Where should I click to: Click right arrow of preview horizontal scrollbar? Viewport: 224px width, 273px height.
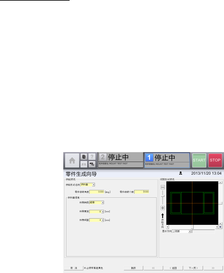click(217, 227)
